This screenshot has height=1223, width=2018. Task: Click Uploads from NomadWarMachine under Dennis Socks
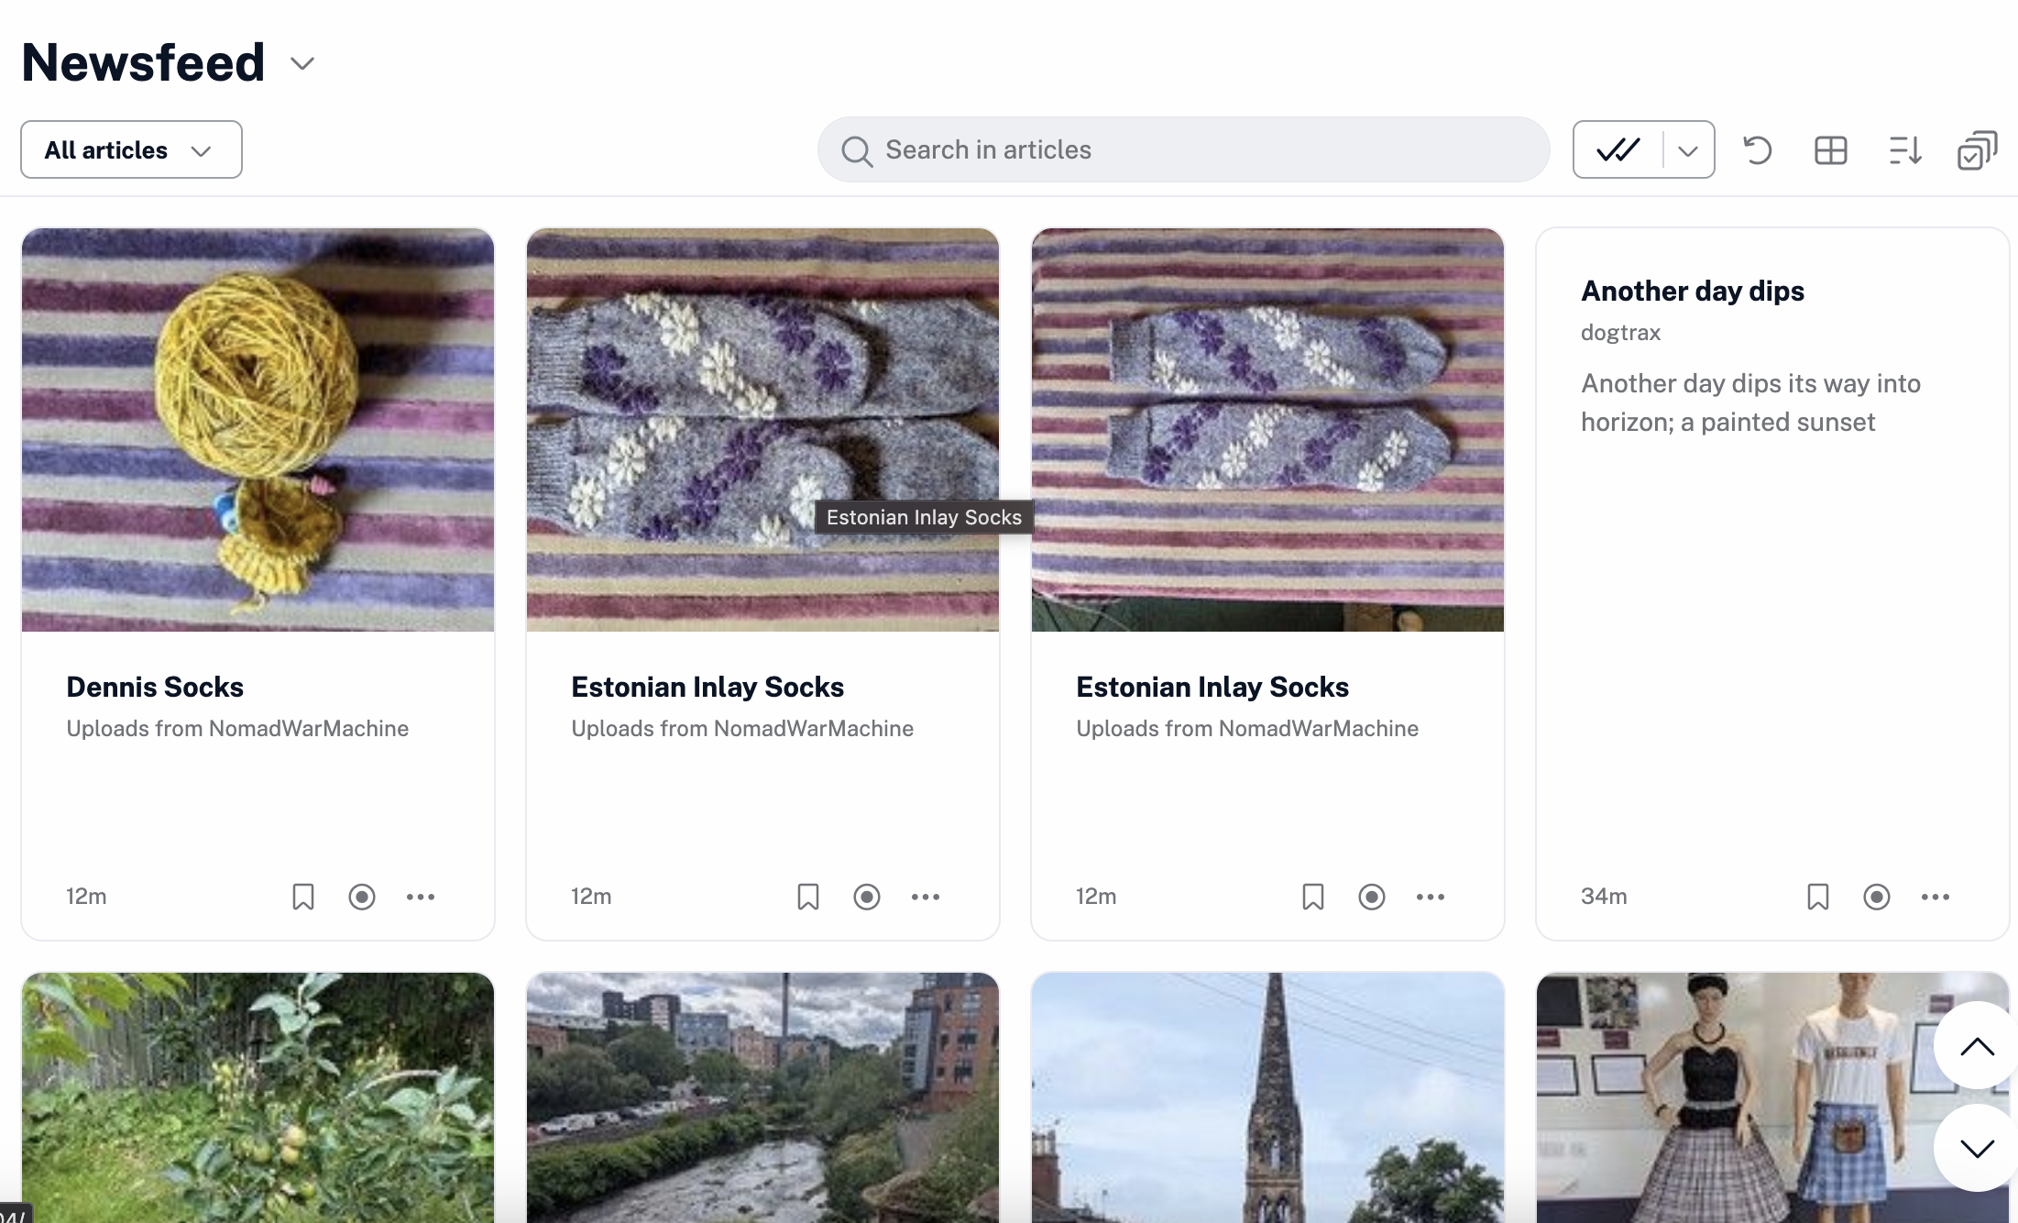pos(237,728)
